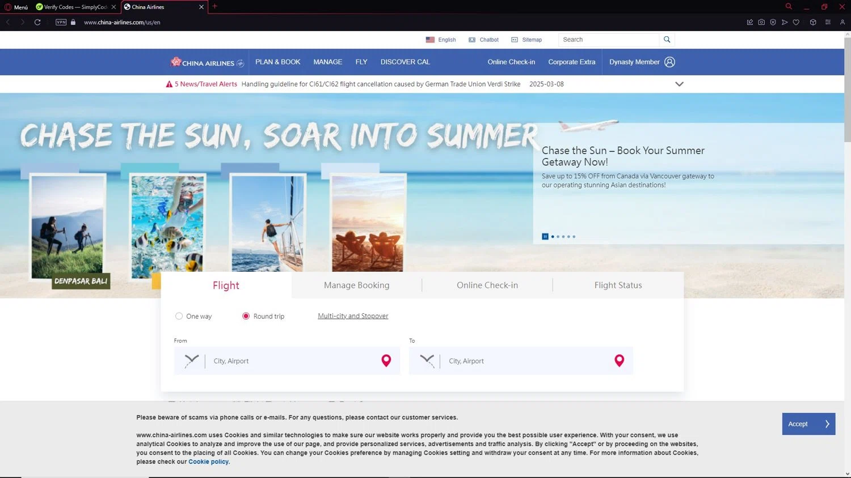Click the site Search input field
This screenshot has height=478, width=851.
point(609,40)
